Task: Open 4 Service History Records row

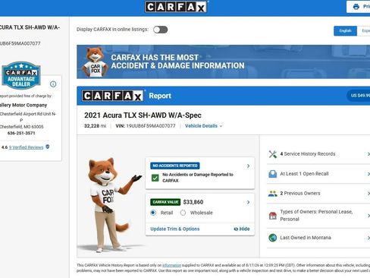Action: (x=318, y=154)
